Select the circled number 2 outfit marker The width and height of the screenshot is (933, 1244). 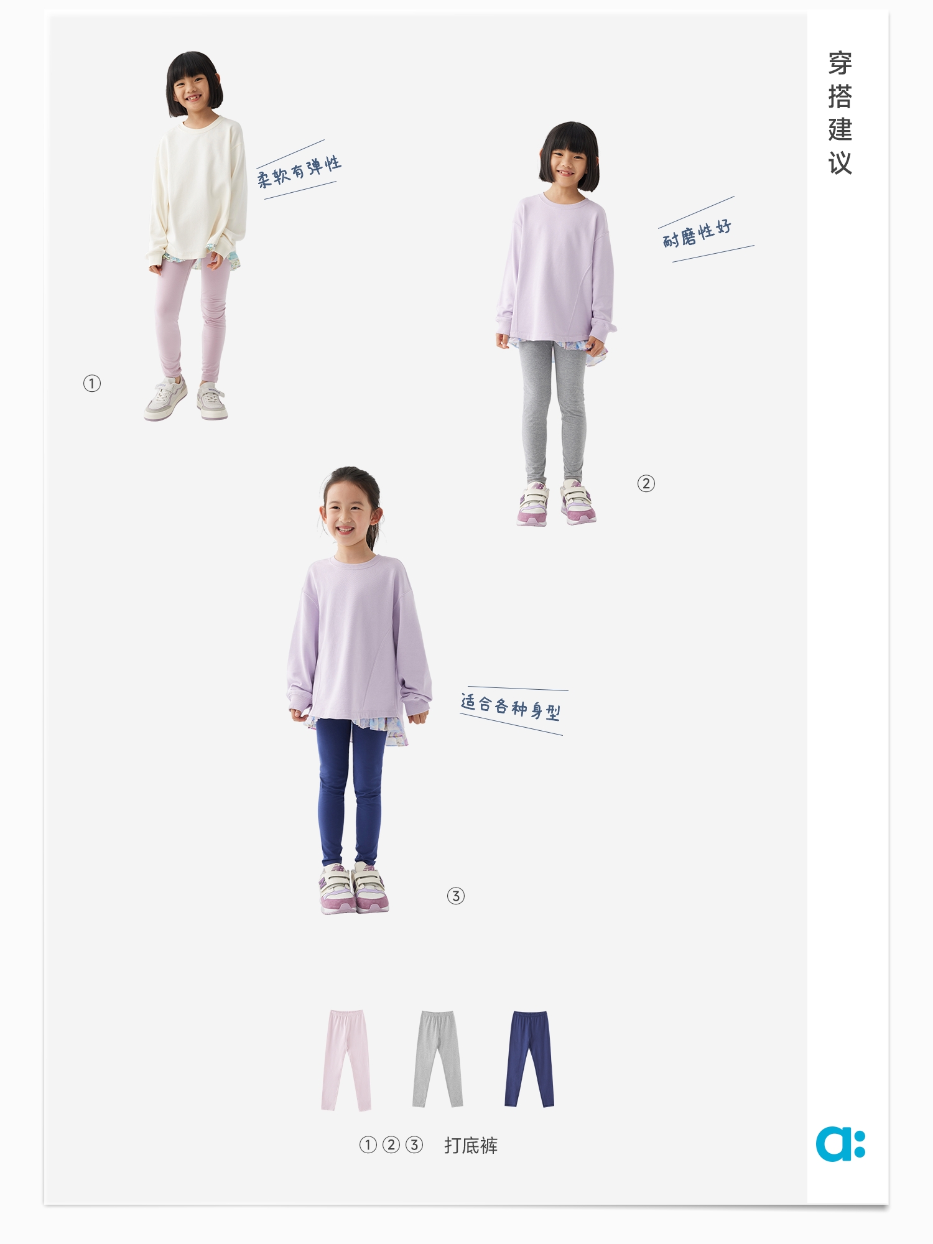(646, 483)
